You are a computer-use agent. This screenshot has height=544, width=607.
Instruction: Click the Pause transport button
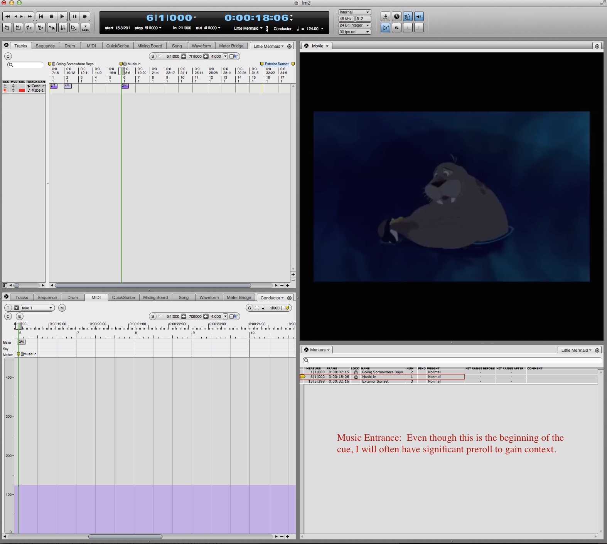point(74,17)
